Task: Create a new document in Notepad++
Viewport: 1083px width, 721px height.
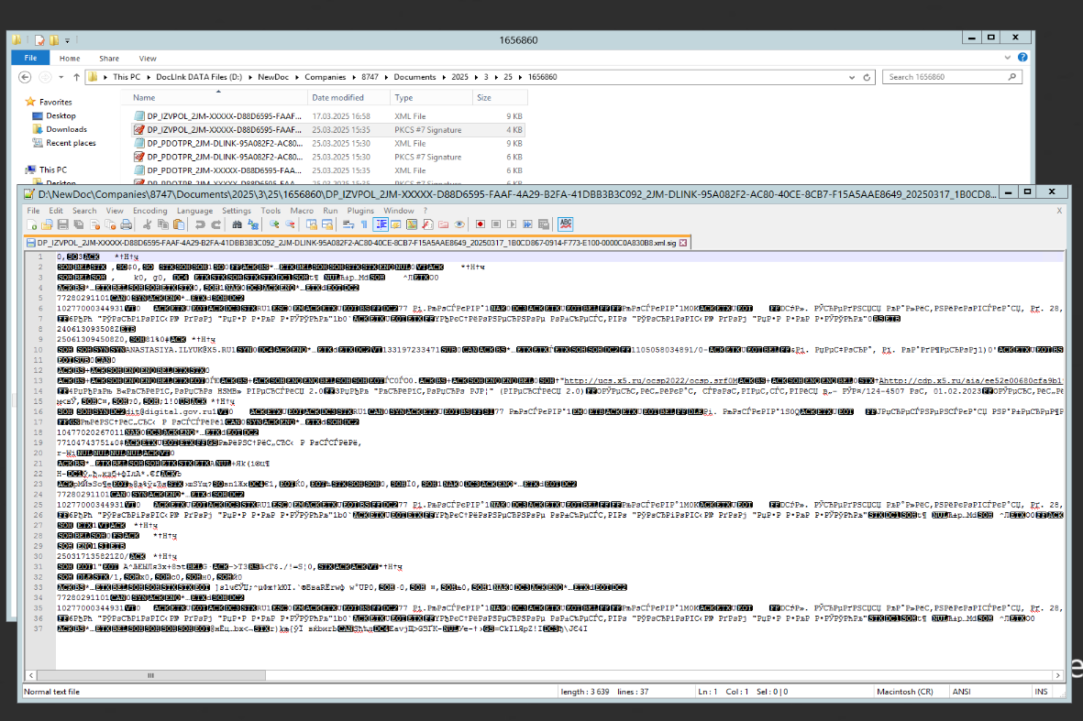Action: click(32, 224)
